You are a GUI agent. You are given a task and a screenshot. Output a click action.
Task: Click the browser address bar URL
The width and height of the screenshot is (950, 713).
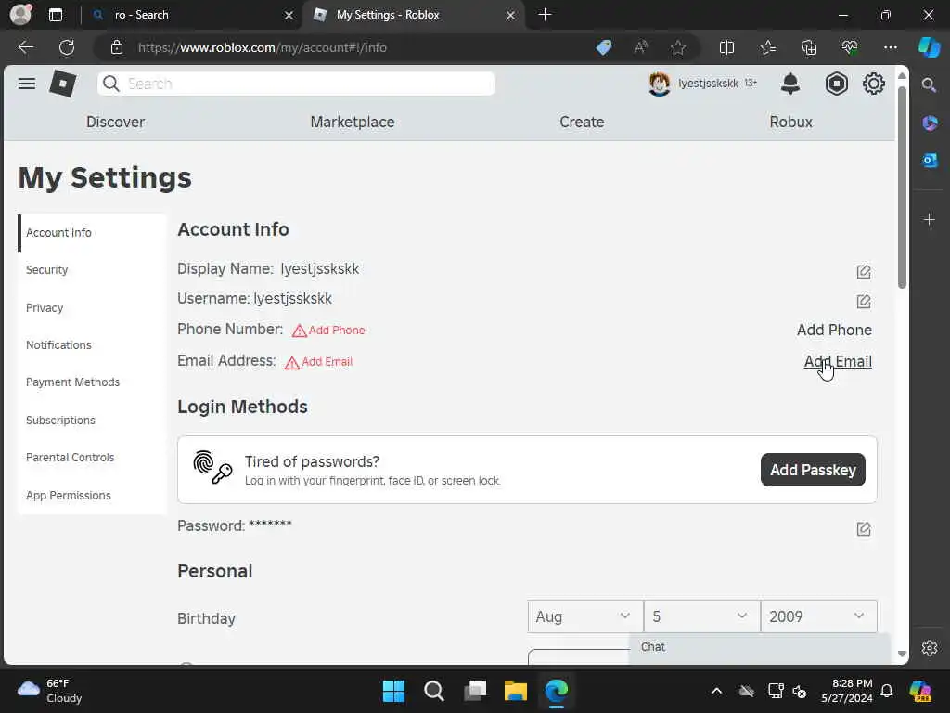(262, 47)
